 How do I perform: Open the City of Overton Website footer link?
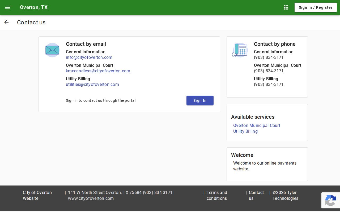37,195
